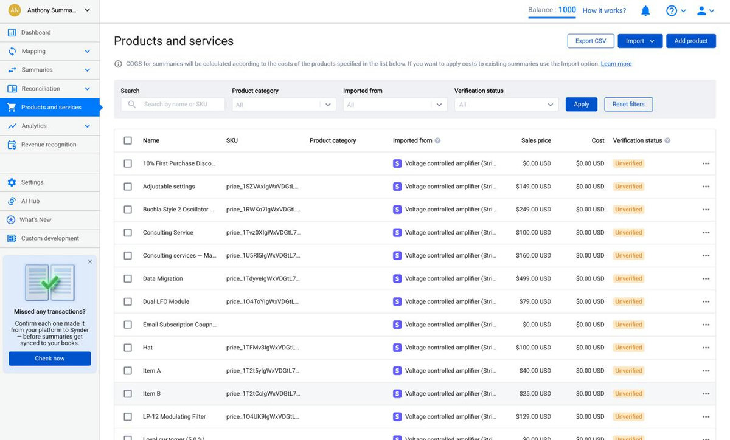The width and height of the screenshot is (730, 440).
Task: Open more options for Data Migration row
Action: [x=706, y=278]
